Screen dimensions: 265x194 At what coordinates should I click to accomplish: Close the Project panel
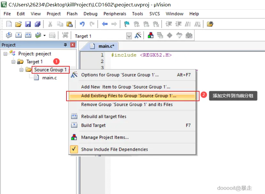click(73, 45)
